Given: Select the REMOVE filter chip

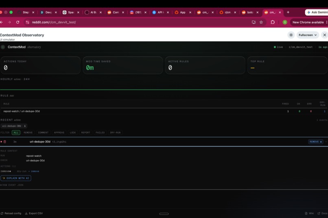Looking at the screenshot, I should [x=28, y=133].
